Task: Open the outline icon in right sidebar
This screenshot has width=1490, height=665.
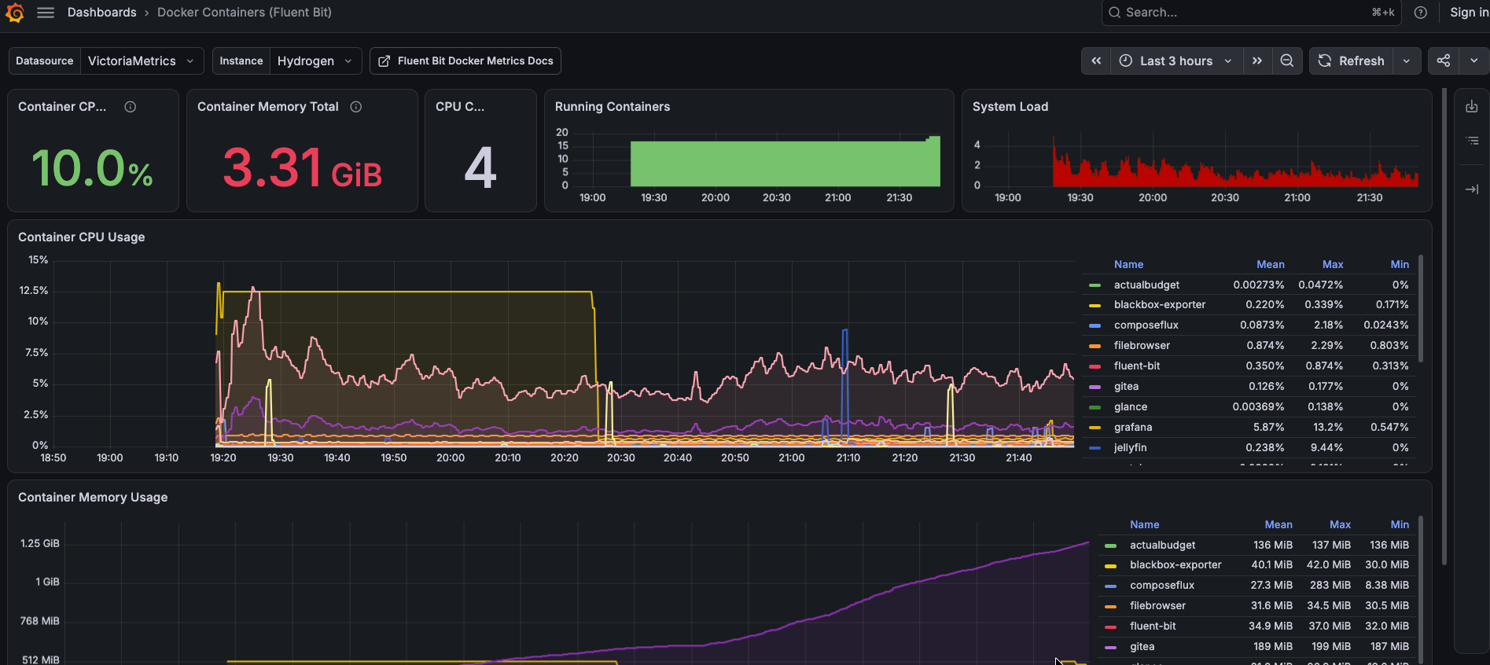Action: [1472, 141]
